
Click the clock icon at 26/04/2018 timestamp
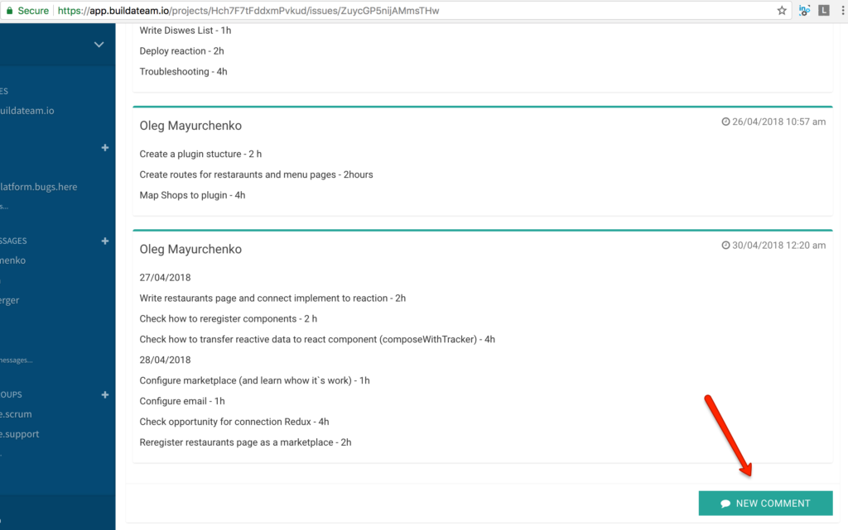[725, 122]
